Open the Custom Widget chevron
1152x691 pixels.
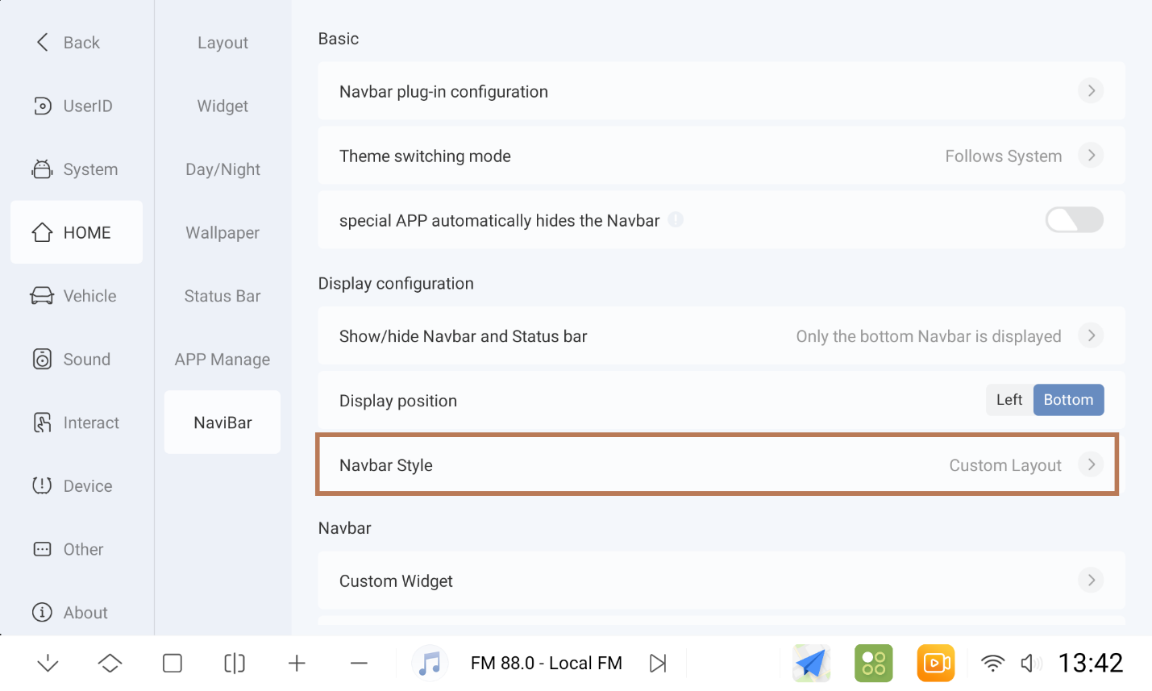[1091, 580]
